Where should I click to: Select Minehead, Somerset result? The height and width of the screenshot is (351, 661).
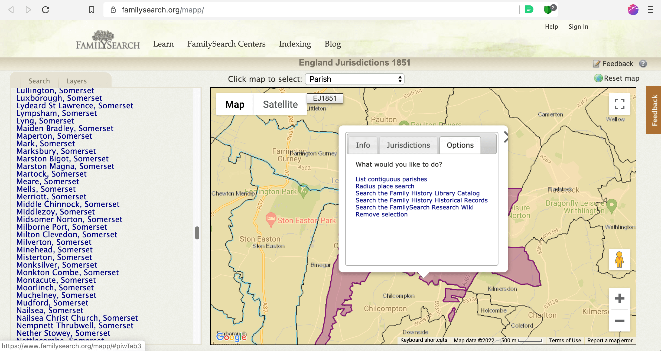54,249
